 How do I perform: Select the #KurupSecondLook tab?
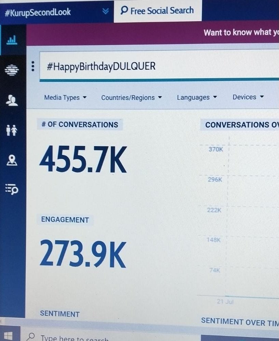[x=57, y=12]
